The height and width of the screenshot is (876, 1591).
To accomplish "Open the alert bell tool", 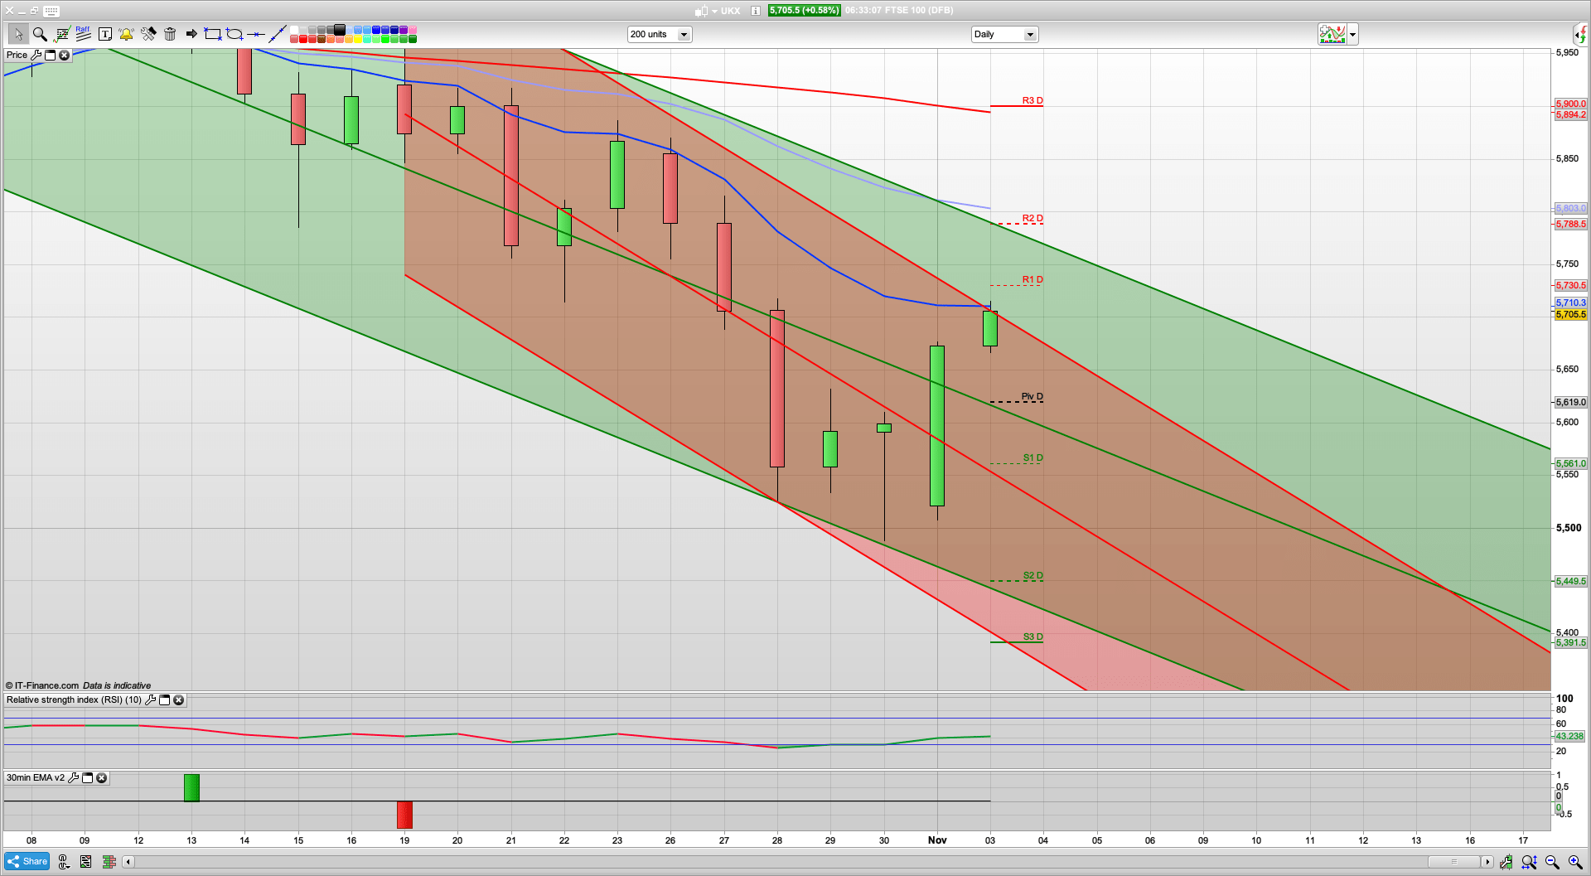I will (x=126, y=34).
